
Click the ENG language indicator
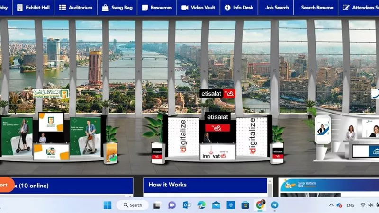coord(350,205)
